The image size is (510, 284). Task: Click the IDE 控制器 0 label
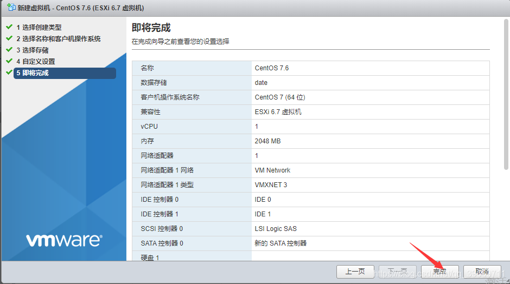160,200
